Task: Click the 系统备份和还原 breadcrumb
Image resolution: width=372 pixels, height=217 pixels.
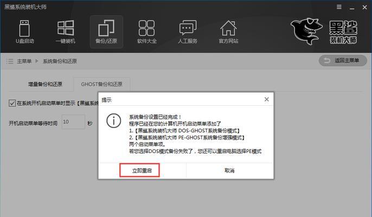Action: [x=60, y=61]
